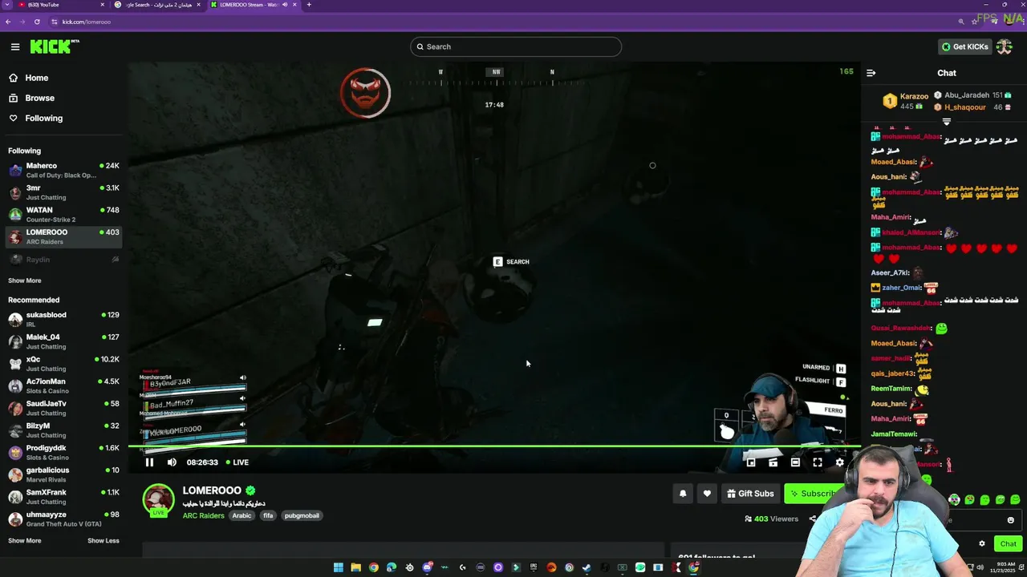Click the ARC Raiders category link

point(203,515)
